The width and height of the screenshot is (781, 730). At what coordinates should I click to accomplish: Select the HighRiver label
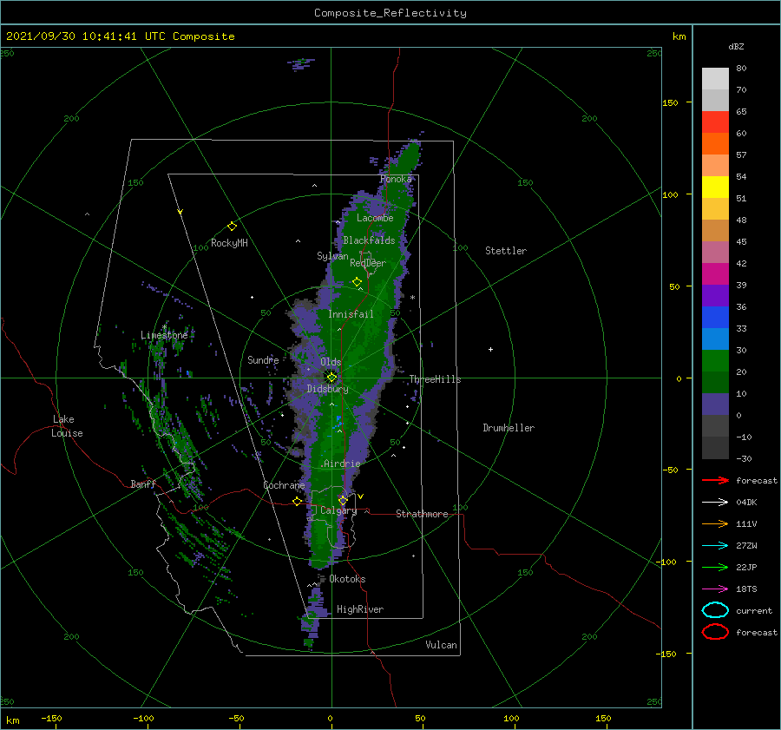click(x=360, y=609)
